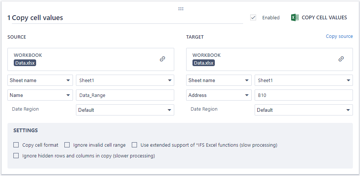Check Ignore invalid cell range
The image size is (360, 176).
coord(67,145)
